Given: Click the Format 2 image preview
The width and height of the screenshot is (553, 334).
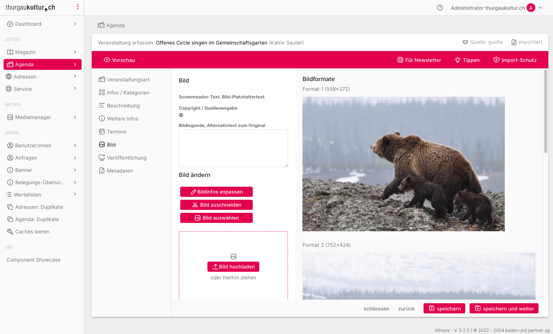Looking at the screenshot, I should (419, 276).
